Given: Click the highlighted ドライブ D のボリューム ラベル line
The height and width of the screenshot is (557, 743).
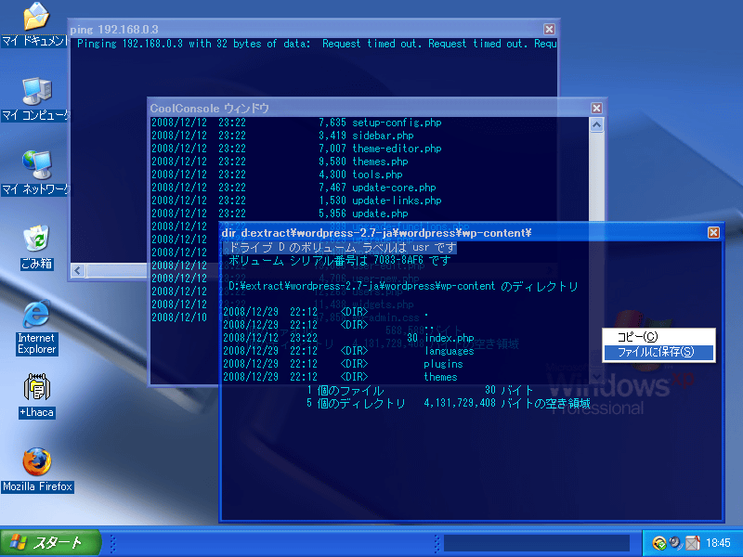Looking at the screenshot, I should [339, 247].
